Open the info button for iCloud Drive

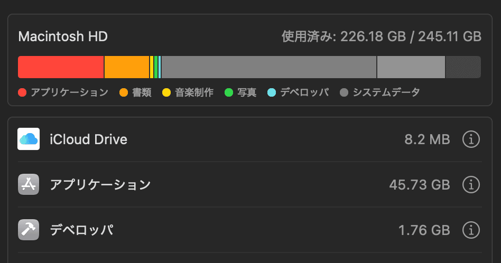point(470,139)
